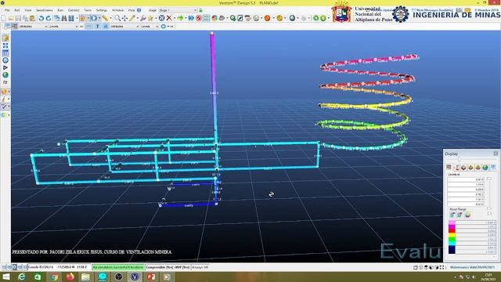Select the grid tab icon in Display panel
Image resolution: width=501 pixels, height=282 pixels.
[x=449, y=167]
